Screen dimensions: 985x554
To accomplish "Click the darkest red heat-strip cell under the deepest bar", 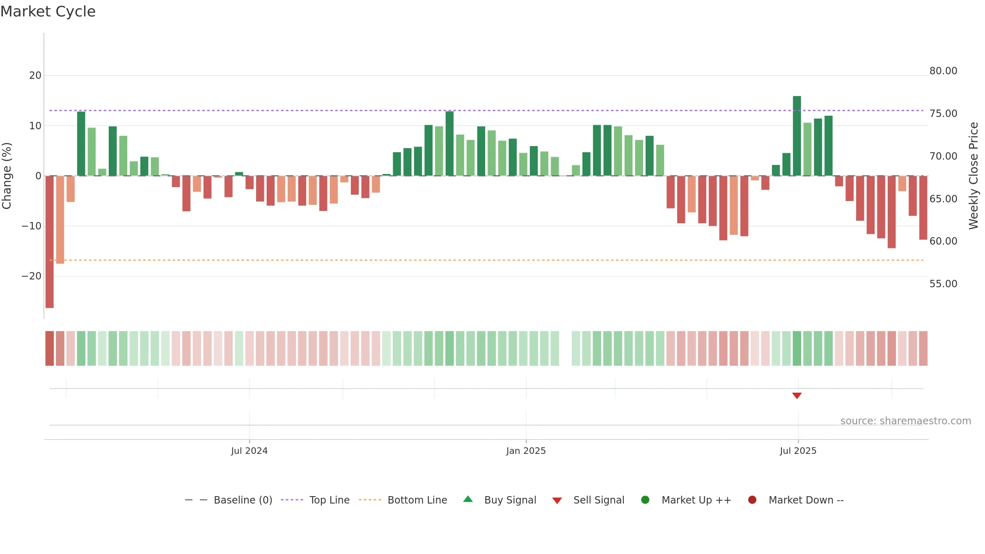I will 50,348.
